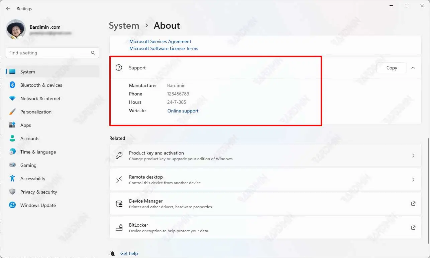Image resolution: width=430 pixels, height=258 pixels.
Task: Open the Online support website link
Action: pyautogui.click(x=183, y=111)
